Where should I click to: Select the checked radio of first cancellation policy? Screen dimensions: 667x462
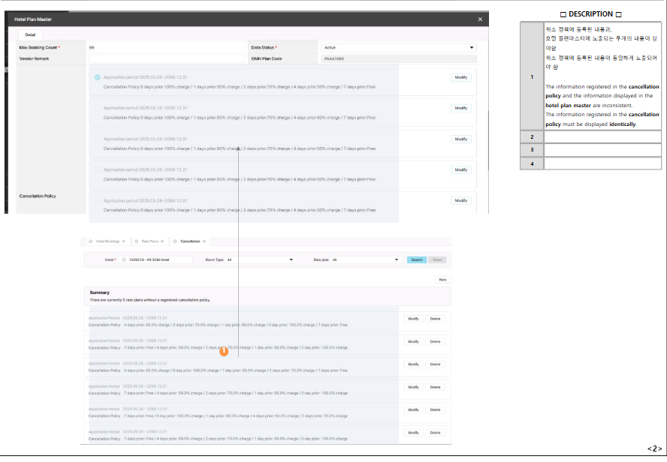tap(98, 77)
